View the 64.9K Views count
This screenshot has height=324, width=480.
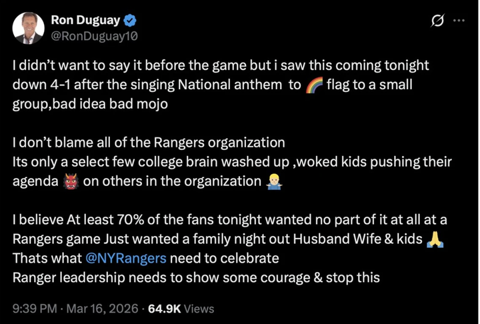(181, 308)
